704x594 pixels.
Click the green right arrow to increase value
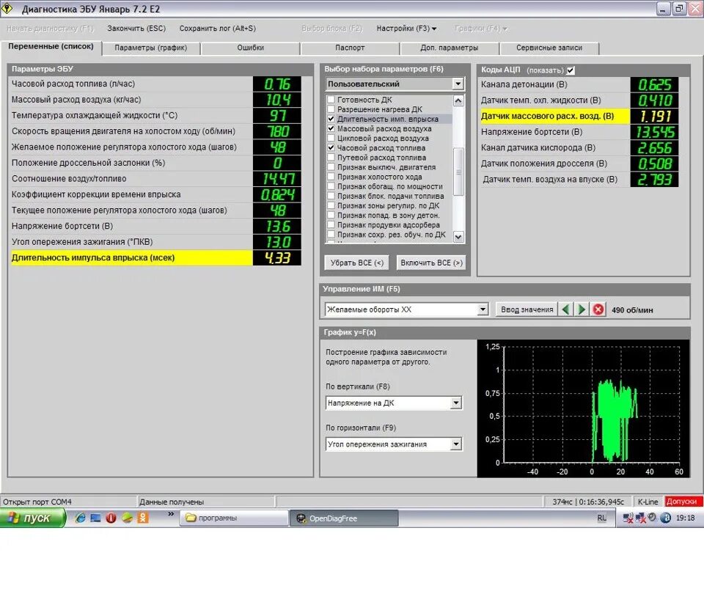582,309
